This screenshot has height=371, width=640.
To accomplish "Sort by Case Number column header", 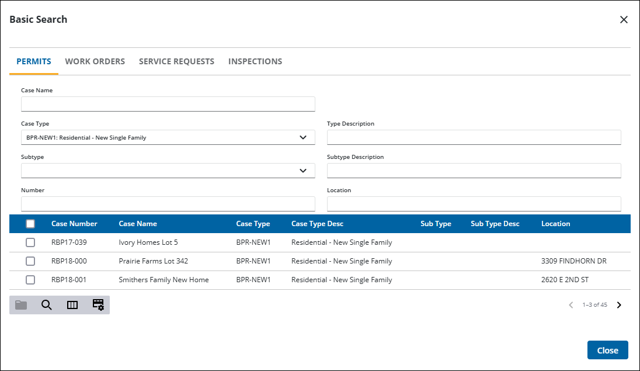I will pos(74,224).
